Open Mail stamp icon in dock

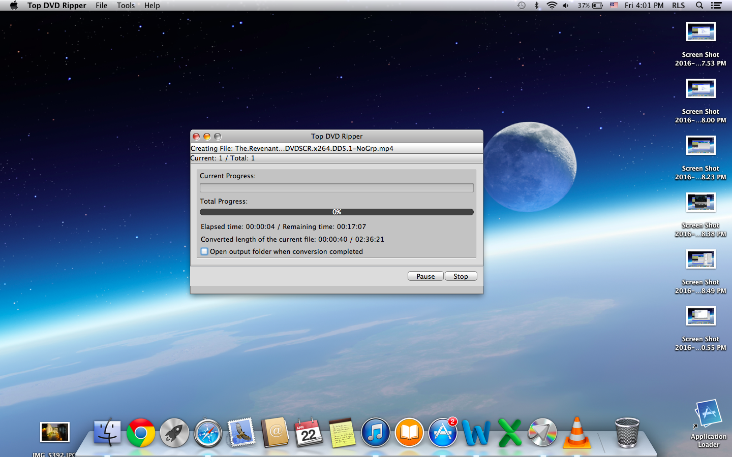click(x=241, y=433)
